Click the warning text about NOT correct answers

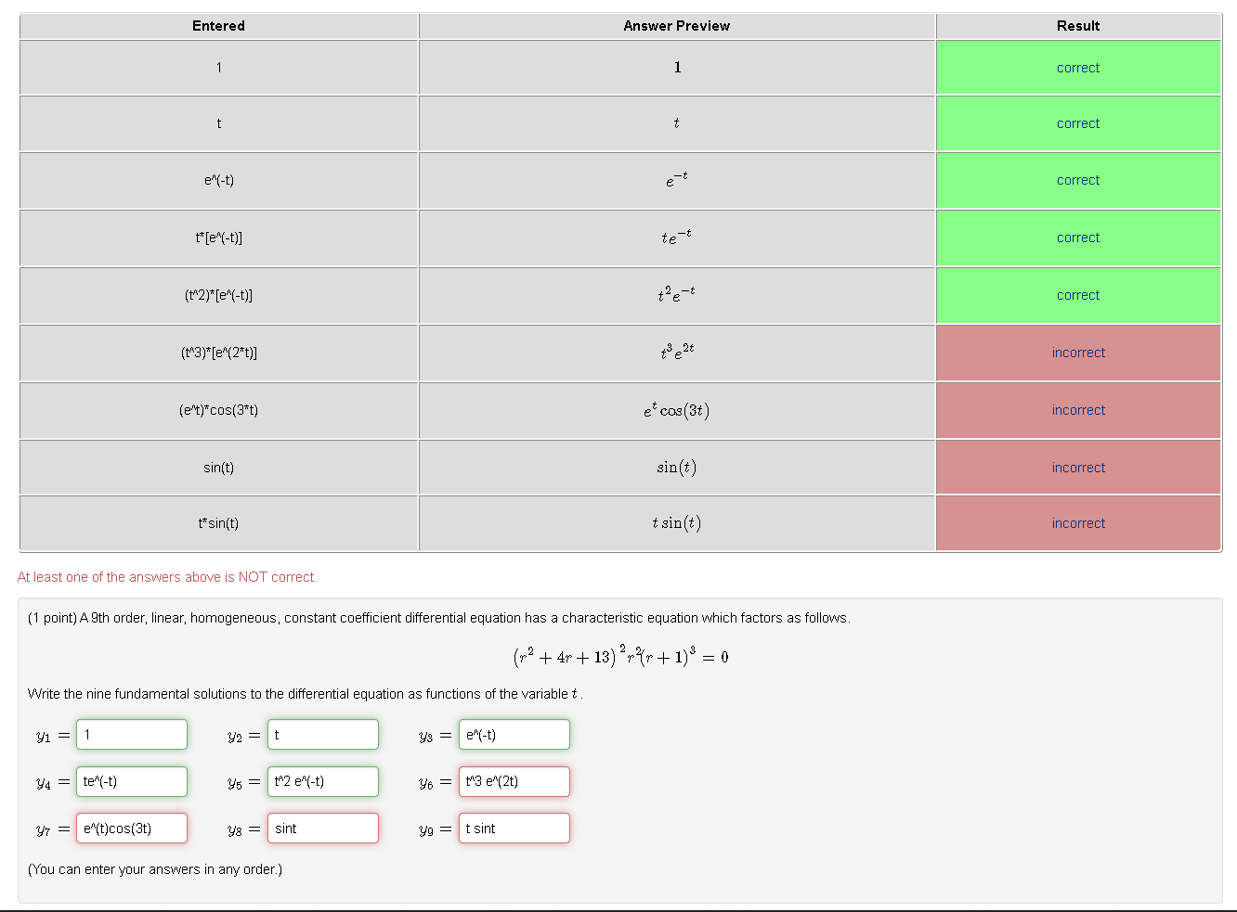(x=167, y=576)
